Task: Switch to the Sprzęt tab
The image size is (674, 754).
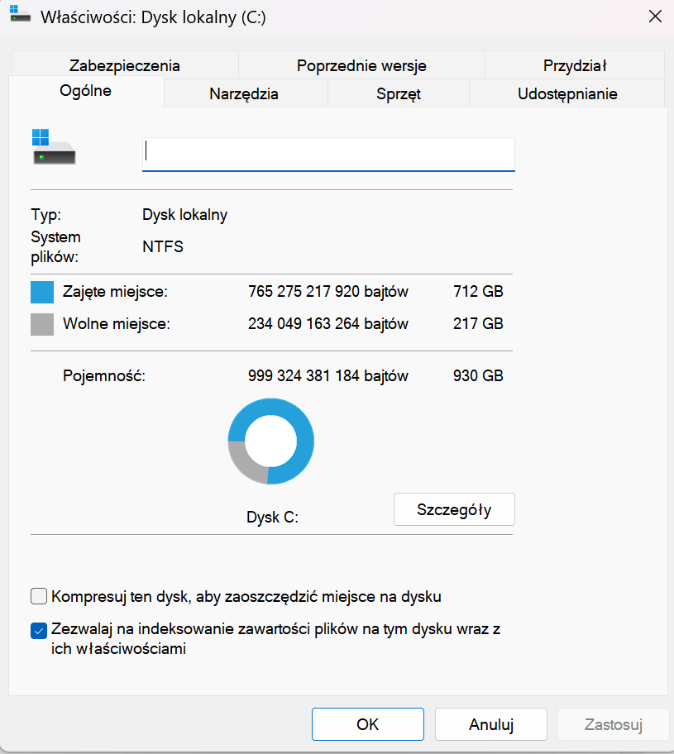Action: click(399, 94)
